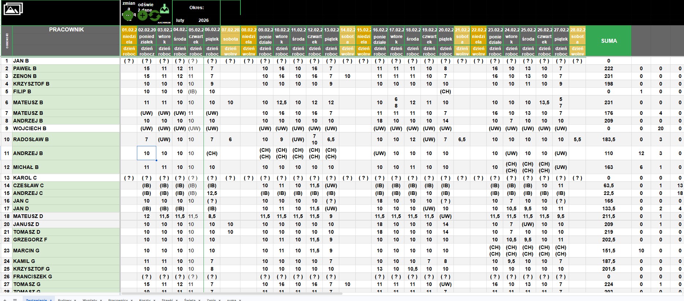Viewport: 684px width, 301px height.
Task: Select the 'luty' month cell
Action: (x=180, y=20)
